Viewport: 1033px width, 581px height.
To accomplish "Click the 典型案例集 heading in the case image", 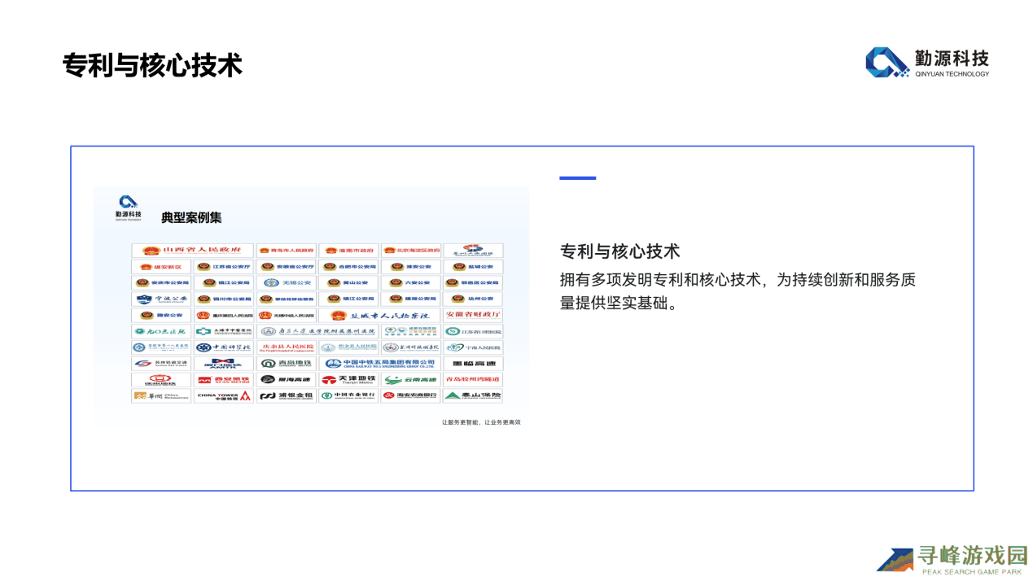I will pyautogui.click(x=191, y=217).
